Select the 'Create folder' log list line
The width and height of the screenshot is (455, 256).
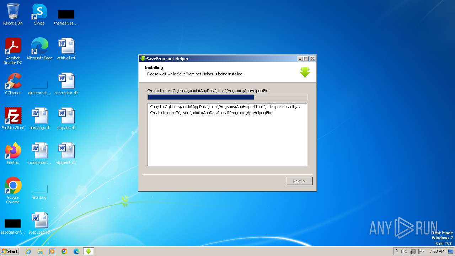(210, 113)
